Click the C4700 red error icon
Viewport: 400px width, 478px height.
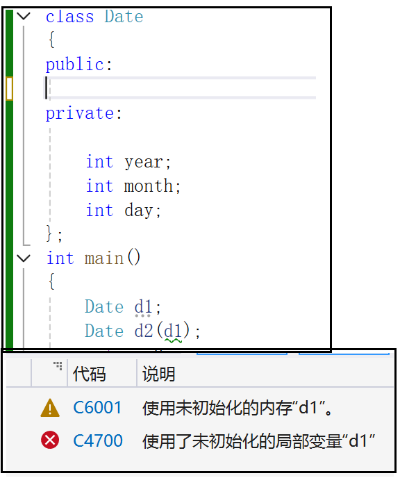click(x=50, y=440)
